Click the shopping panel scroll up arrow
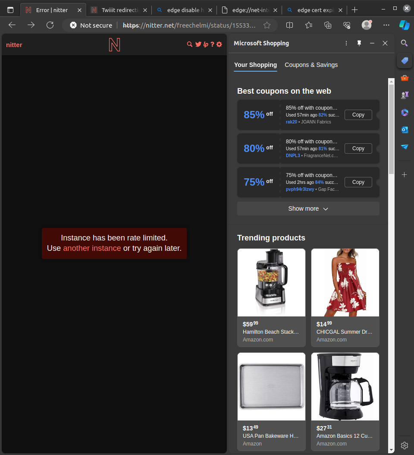Viewport: 414px width, 455px height. (x=392, y=82)
